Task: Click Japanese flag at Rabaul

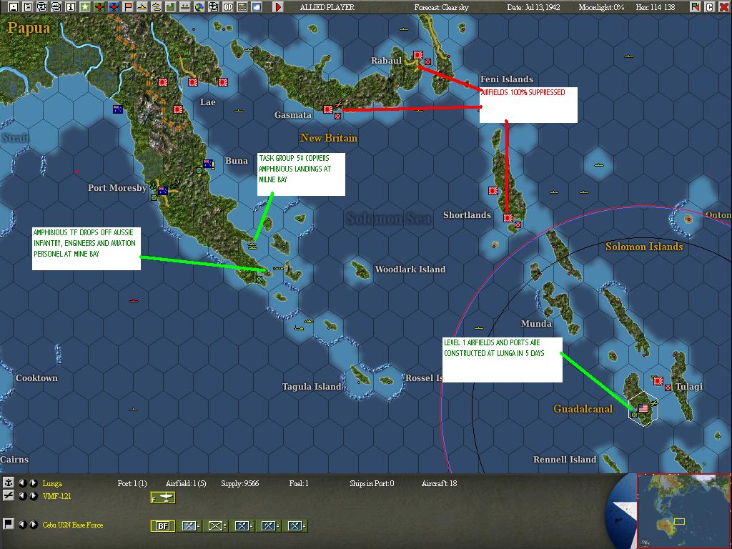Action: [417, 55]
